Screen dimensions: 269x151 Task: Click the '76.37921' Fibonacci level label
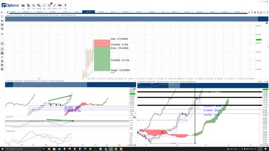click(x=208, y=115)
